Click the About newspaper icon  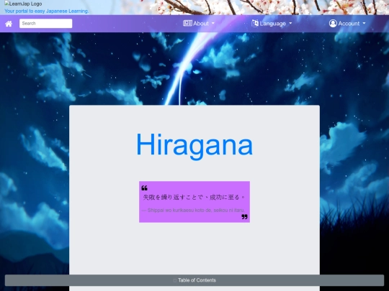pos(187,23)
